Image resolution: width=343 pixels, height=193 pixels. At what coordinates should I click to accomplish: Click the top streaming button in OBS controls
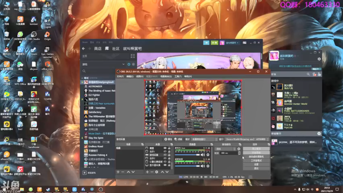(256, 148)
